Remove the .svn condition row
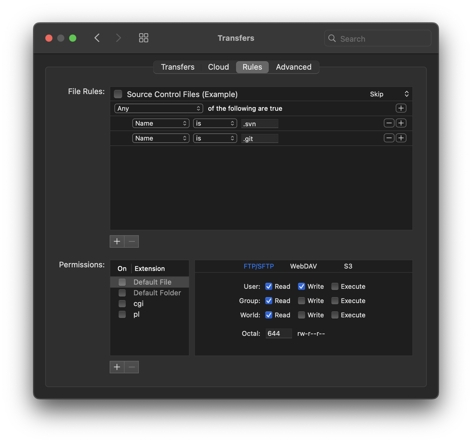This screenshot has width=472, height=443. coord(389,123)
